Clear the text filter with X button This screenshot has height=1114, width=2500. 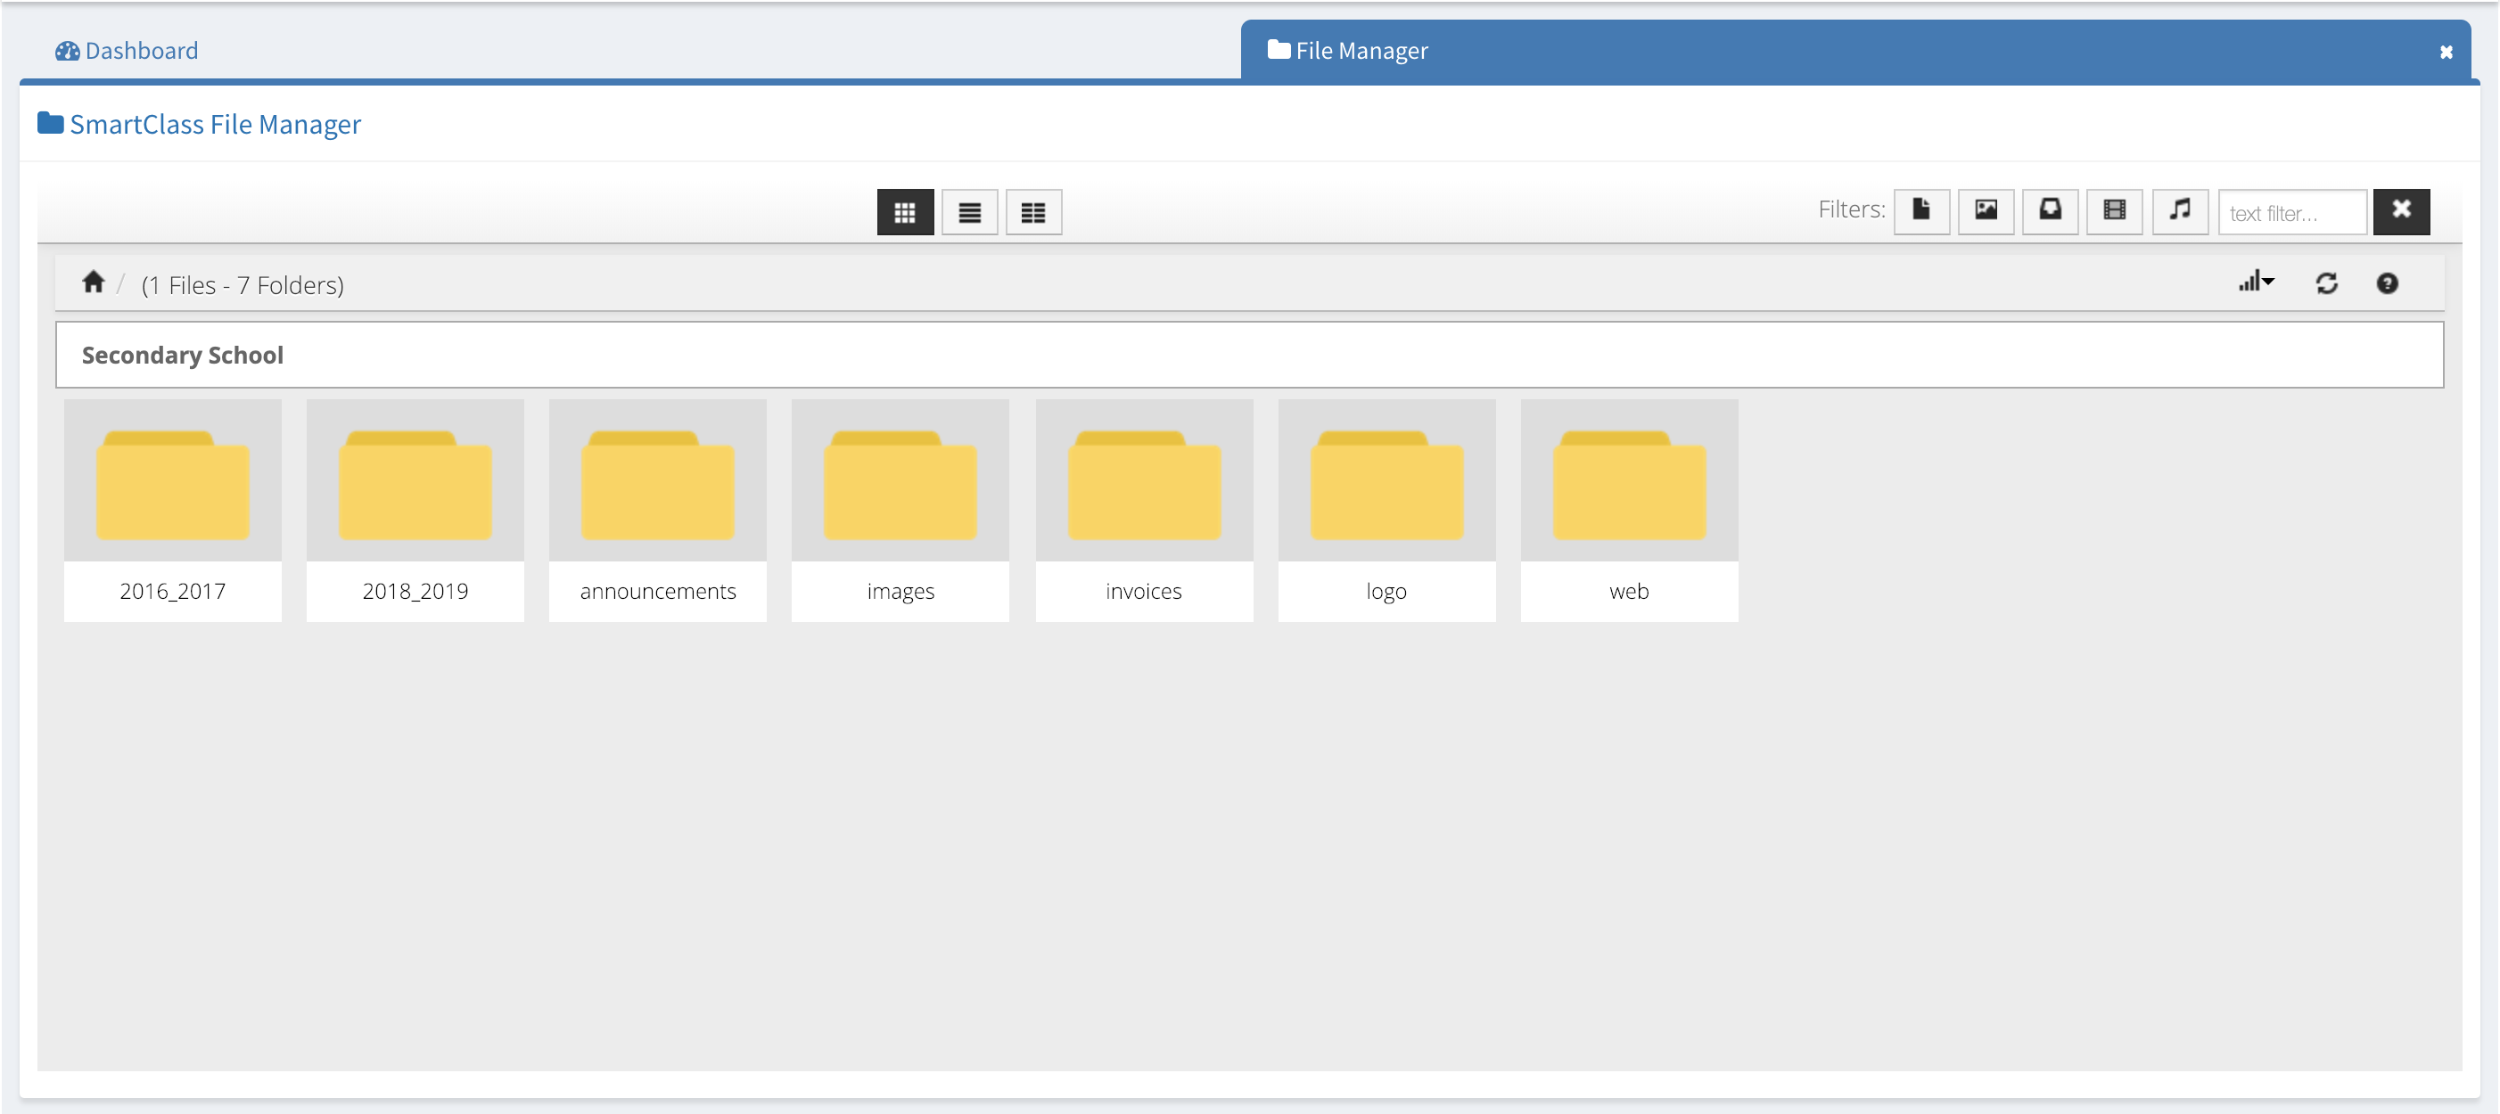pyautogui.click(x=2400, y=209)
